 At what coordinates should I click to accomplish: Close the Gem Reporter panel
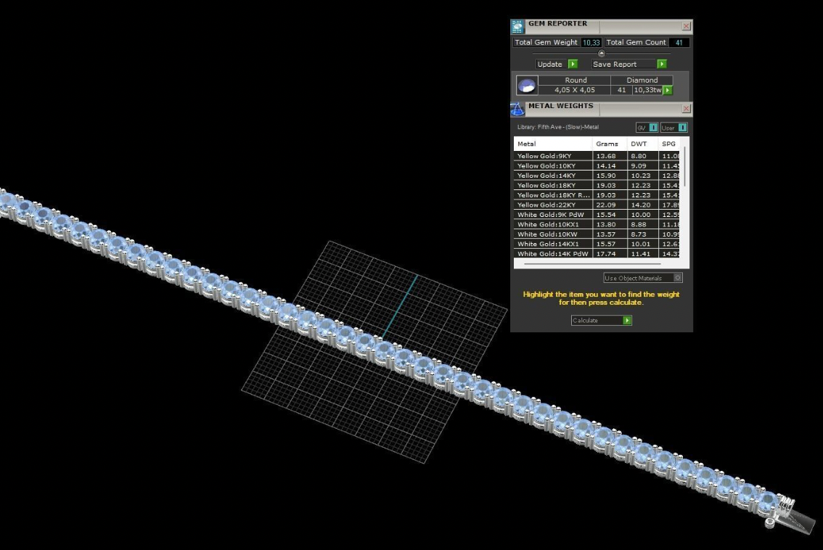[687, 27]
